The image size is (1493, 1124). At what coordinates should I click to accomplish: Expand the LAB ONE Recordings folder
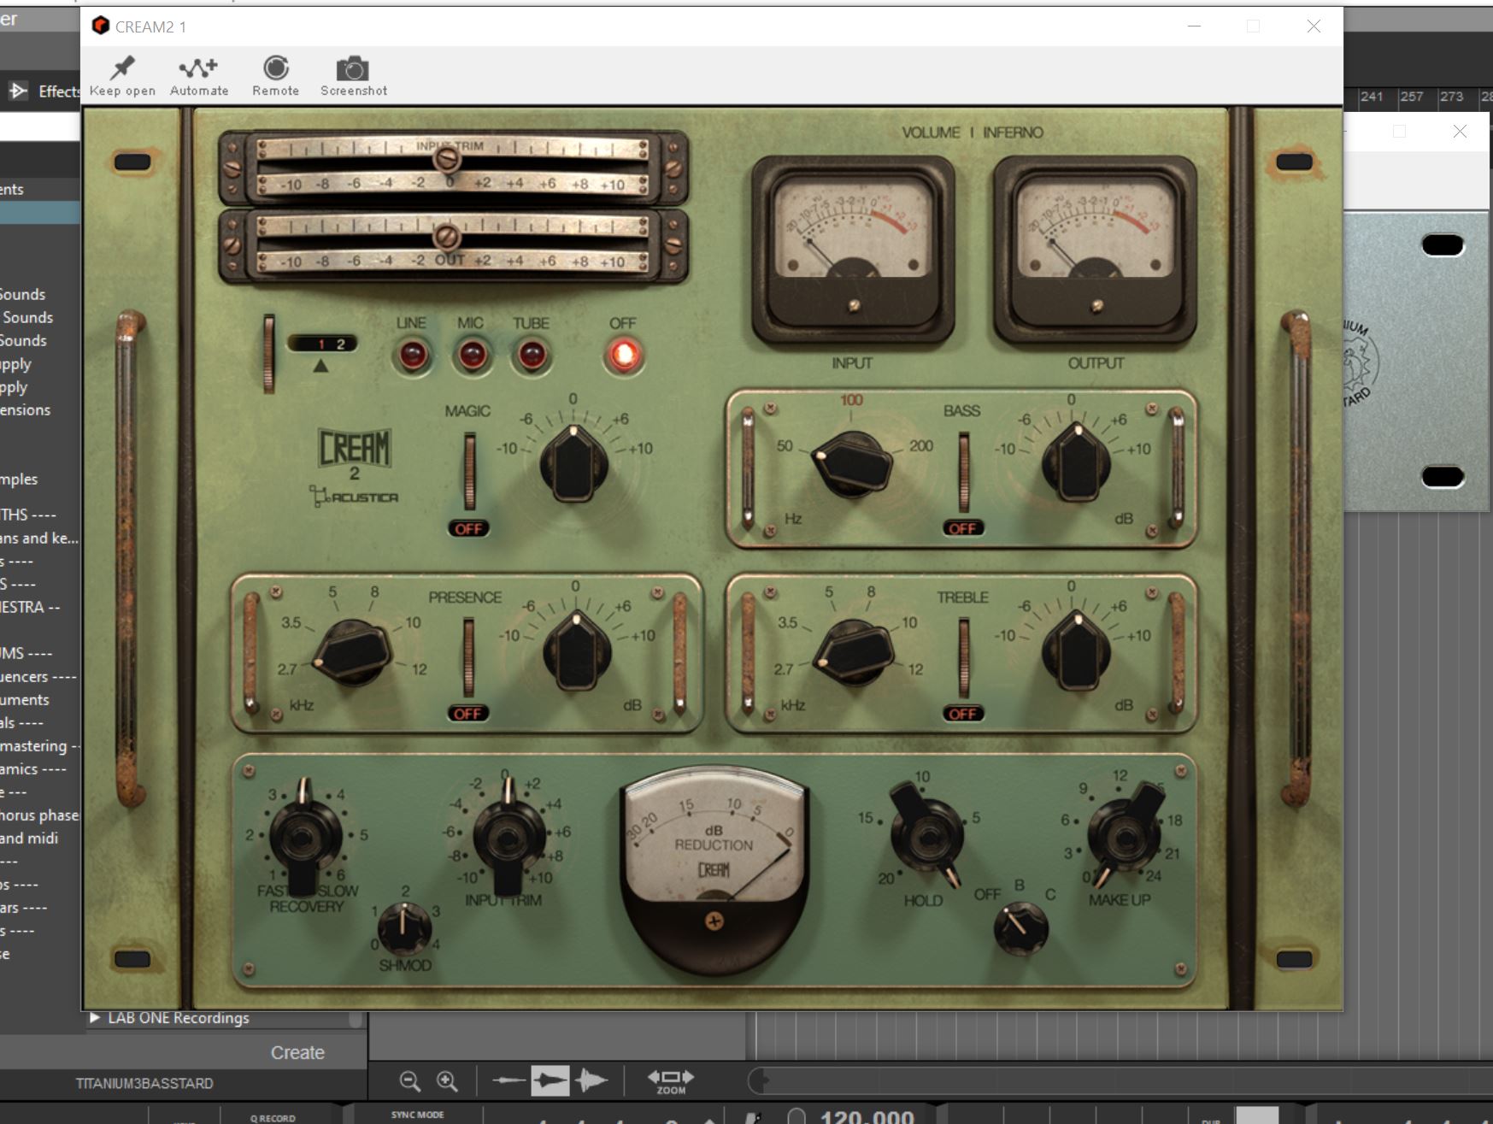pos(95,1018)
